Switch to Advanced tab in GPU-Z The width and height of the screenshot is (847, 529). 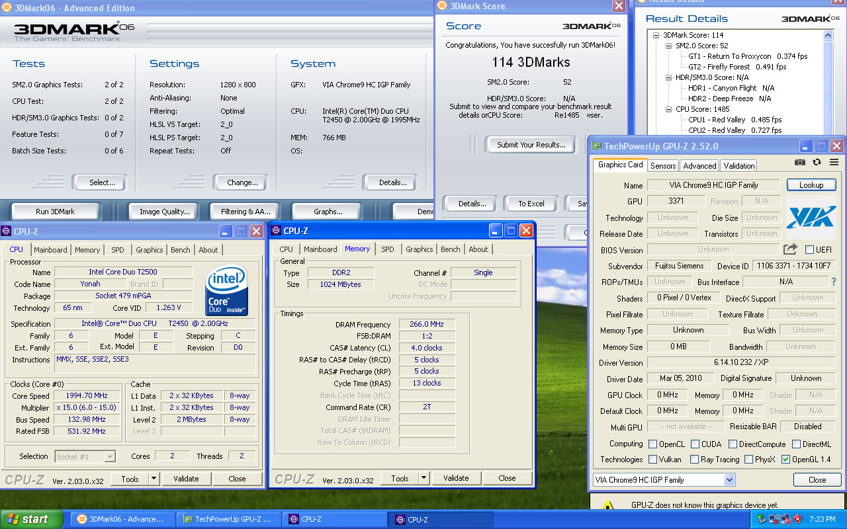click(699, 165)
